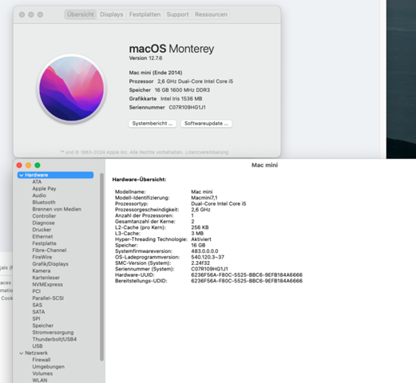Select Diagnose in the sidebar
The height and width of the screenshot is (383, 416).
click(43, 223)
